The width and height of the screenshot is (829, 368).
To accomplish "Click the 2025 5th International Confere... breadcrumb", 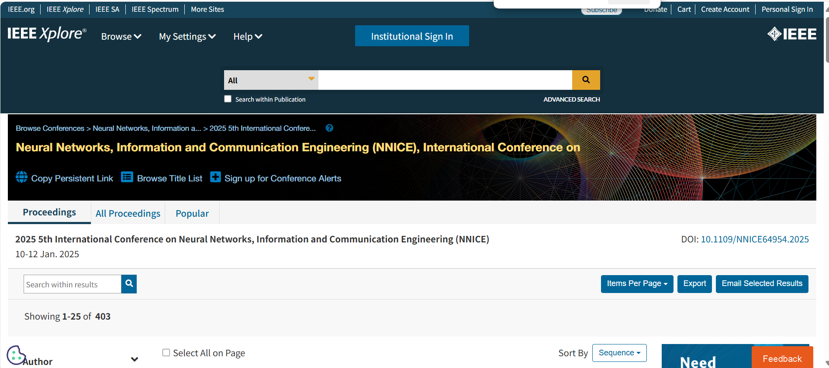I will [263, 128].
